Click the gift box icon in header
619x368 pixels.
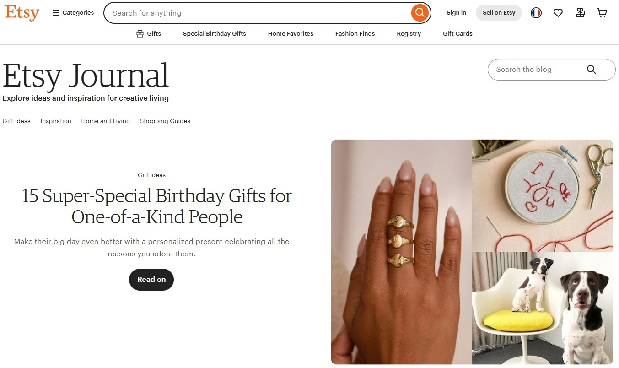(580, 13)
